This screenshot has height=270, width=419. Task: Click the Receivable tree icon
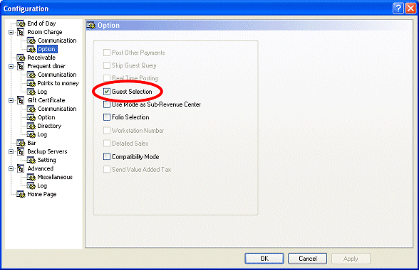pos(21,58)
